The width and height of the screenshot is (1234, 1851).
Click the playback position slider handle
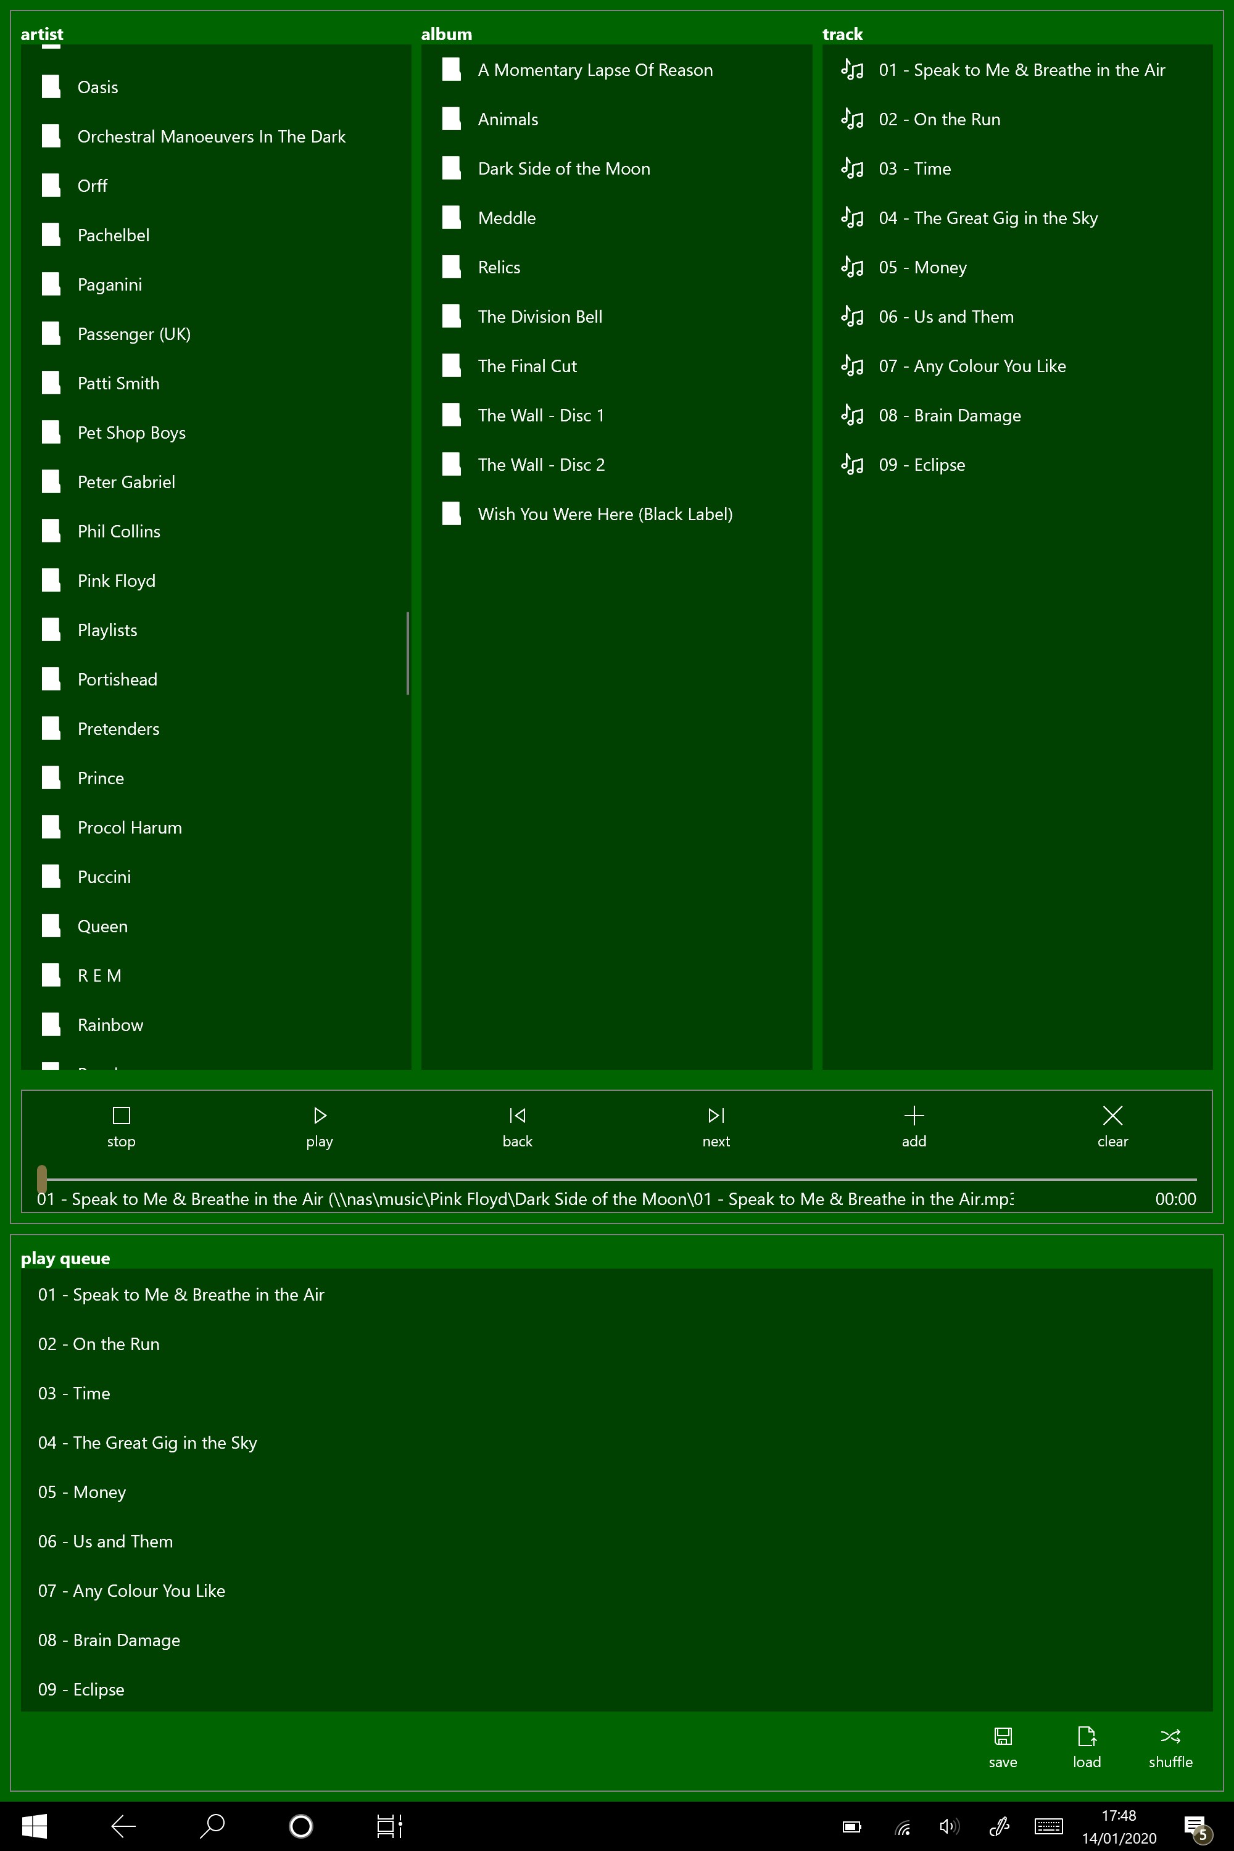click(42, 1178)
